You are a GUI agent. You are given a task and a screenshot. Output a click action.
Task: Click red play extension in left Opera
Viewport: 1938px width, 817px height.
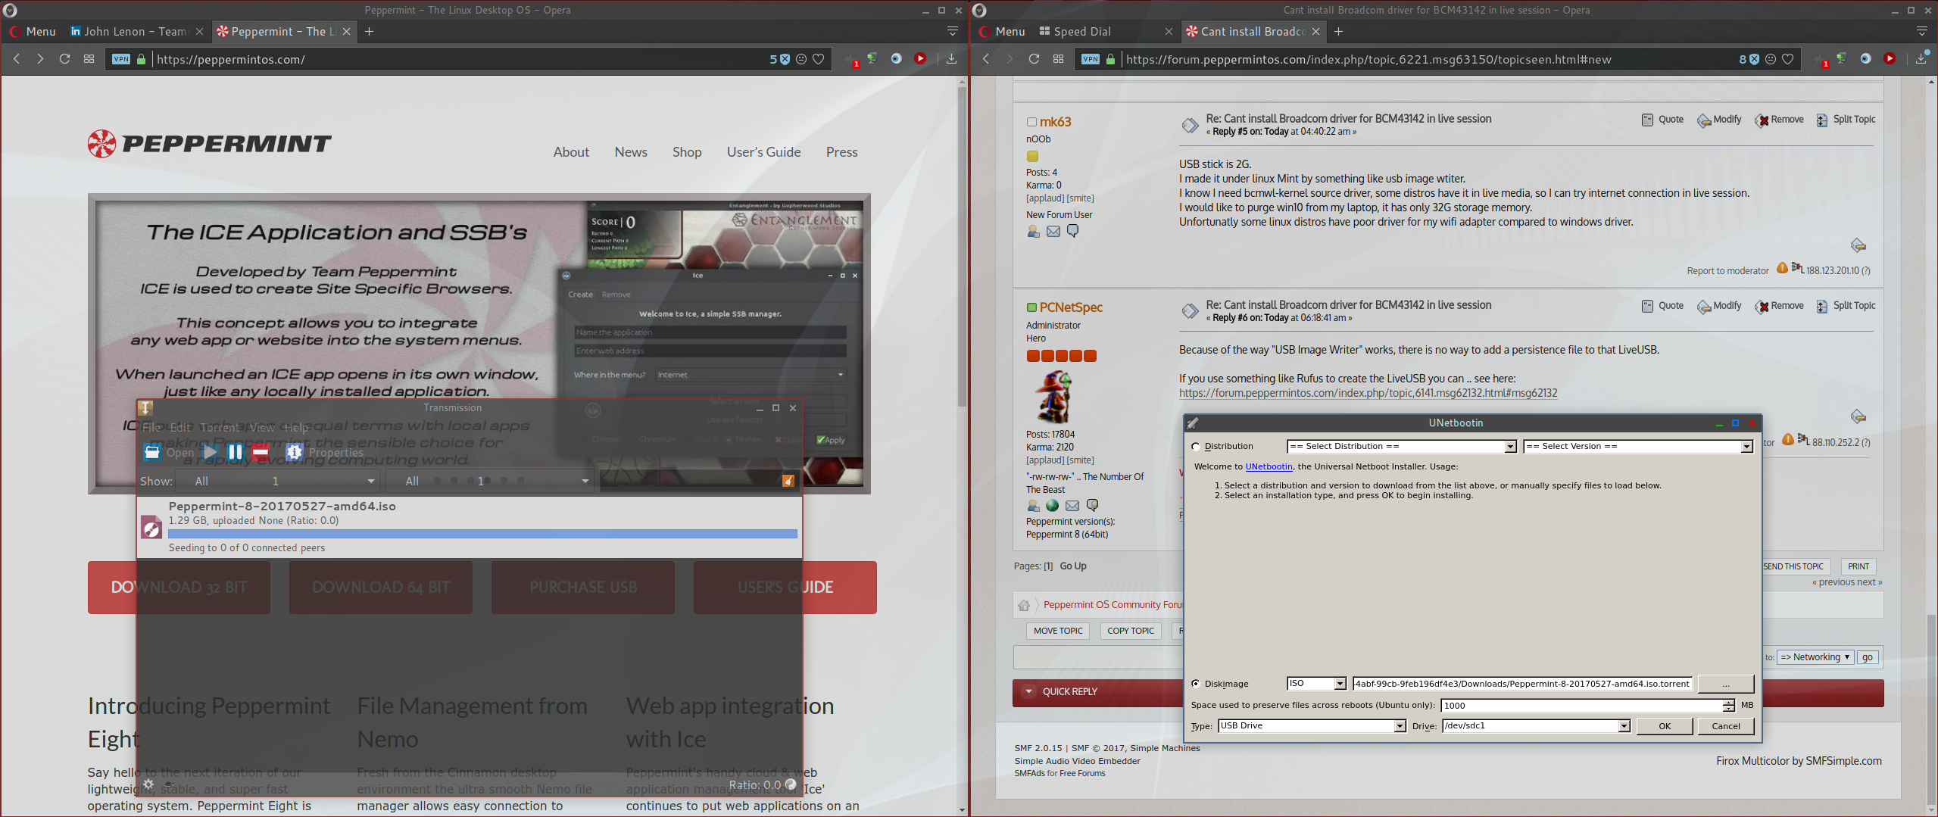[920, 58]
